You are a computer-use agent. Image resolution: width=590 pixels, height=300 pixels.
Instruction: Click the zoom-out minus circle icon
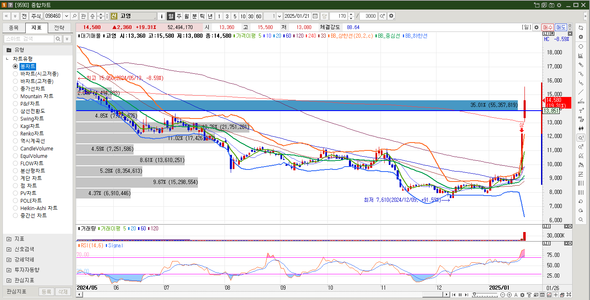(x=503, y=295)
